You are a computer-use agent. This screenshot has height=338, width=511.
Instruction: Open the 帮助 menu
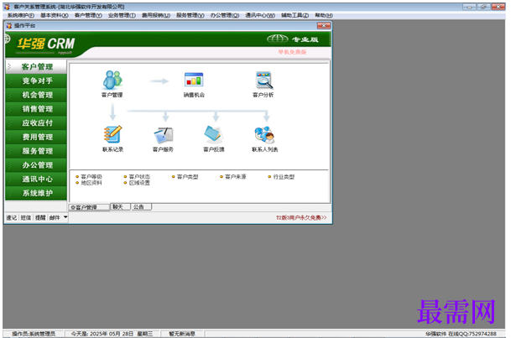[x=324, y=15]
